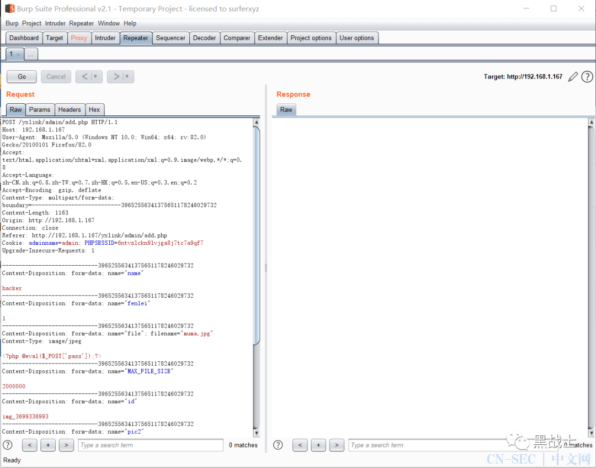This screenshot has width=596, height=468.
Task: Click the 'Content-Type: image/jpeg' line
Action: (42, 341)
